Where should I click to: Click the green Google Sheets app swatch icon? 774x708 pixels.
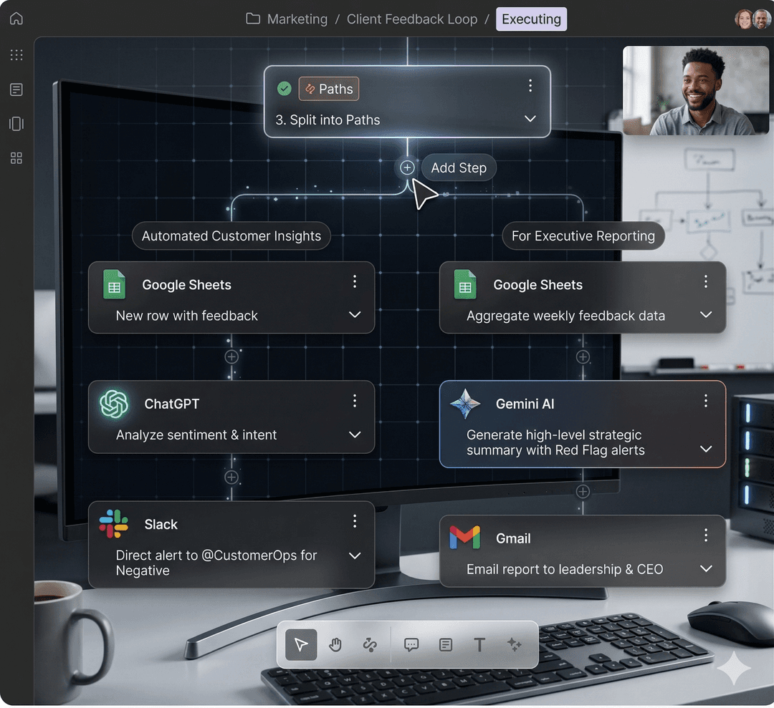coord(114,284)
